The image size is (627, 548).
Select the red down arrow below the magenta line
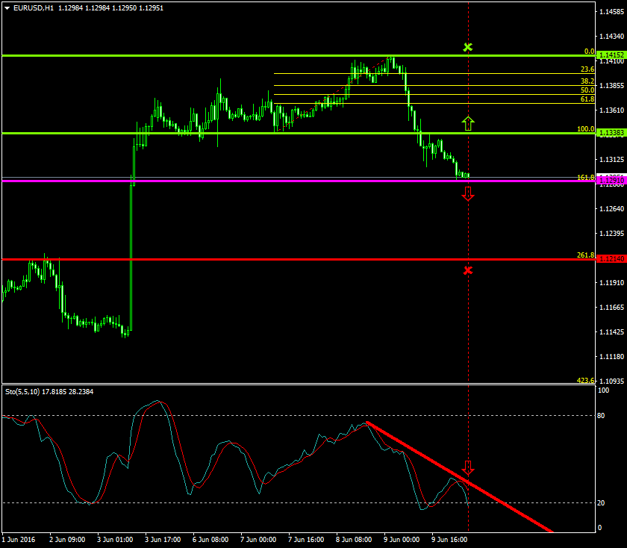(x=468, y=194)
